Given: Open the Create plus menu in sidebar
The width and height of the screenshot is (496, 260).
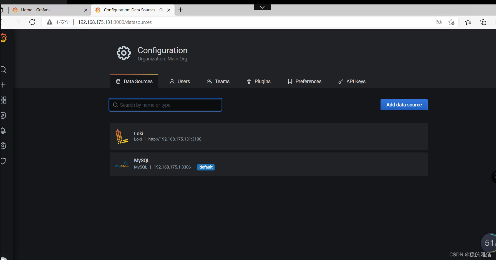Looking at the screenshot, I should 3,85.
